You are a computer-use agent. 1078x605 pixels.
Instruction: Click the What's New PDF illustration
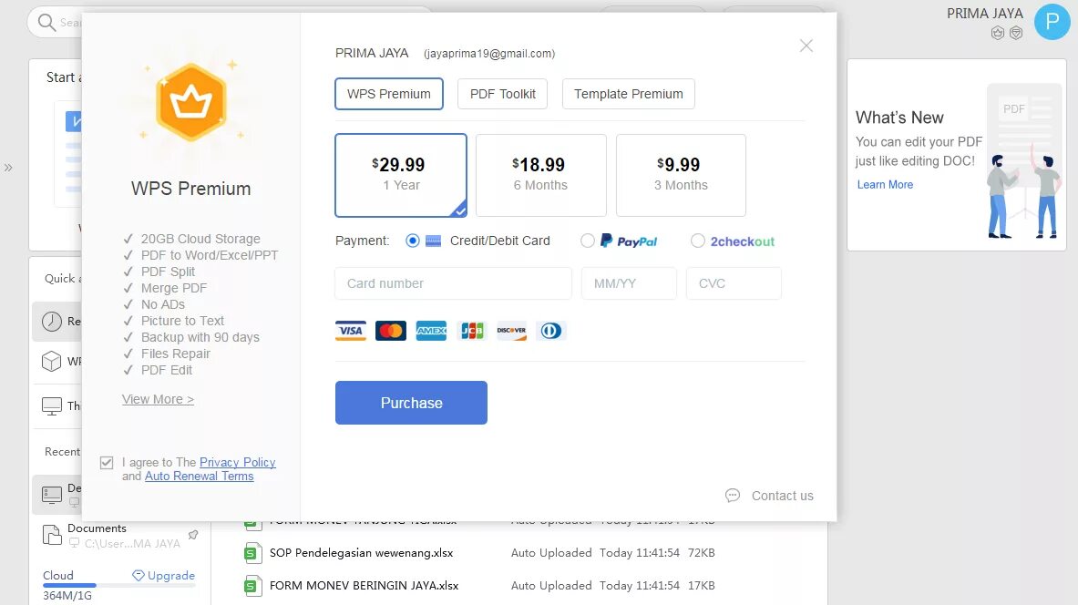1024,161
